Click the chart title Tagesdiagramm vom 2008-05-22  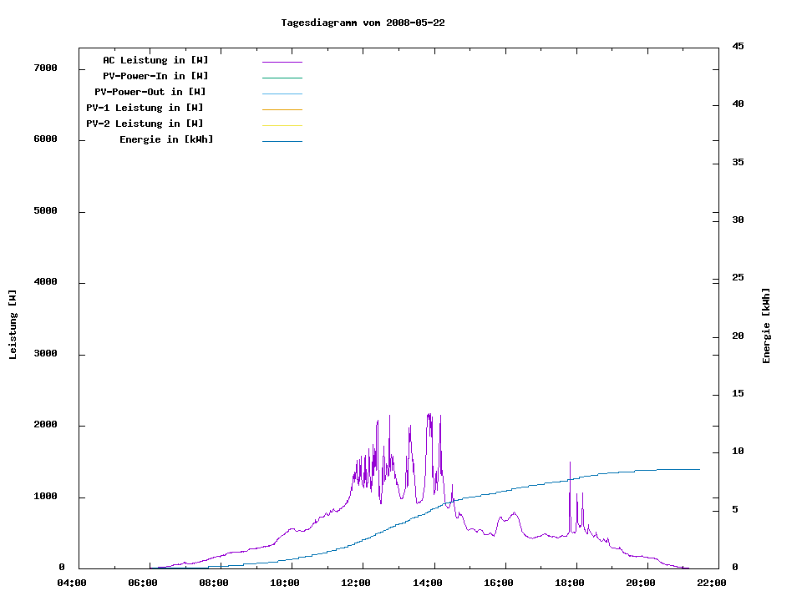pos(363,23)
